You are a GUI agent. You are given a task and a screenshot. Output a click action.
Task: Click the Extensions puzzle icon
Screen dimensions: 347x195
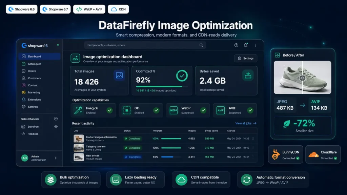point(23,100)
